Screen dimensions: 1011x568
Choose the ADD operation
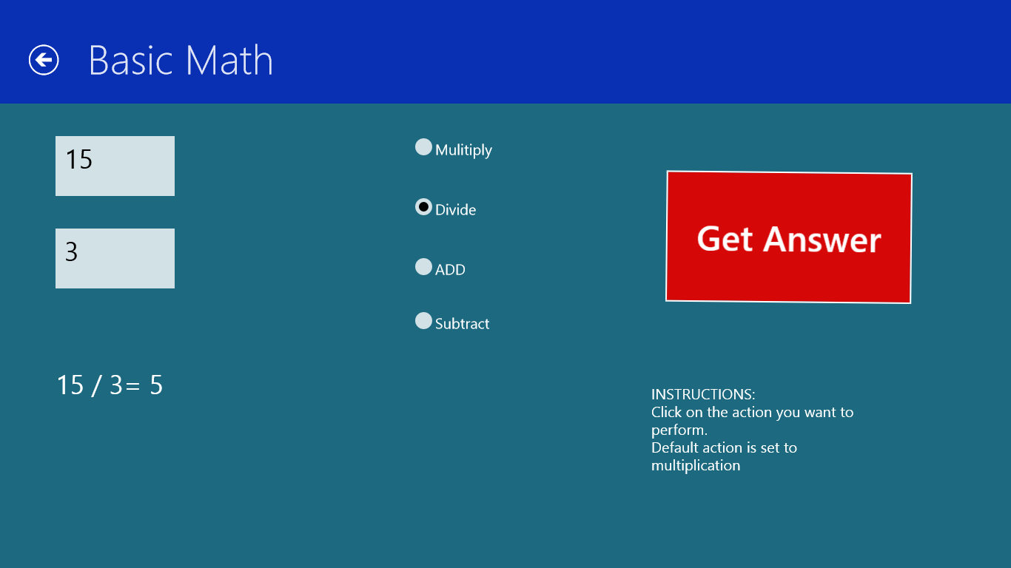(x=423, y=267)
